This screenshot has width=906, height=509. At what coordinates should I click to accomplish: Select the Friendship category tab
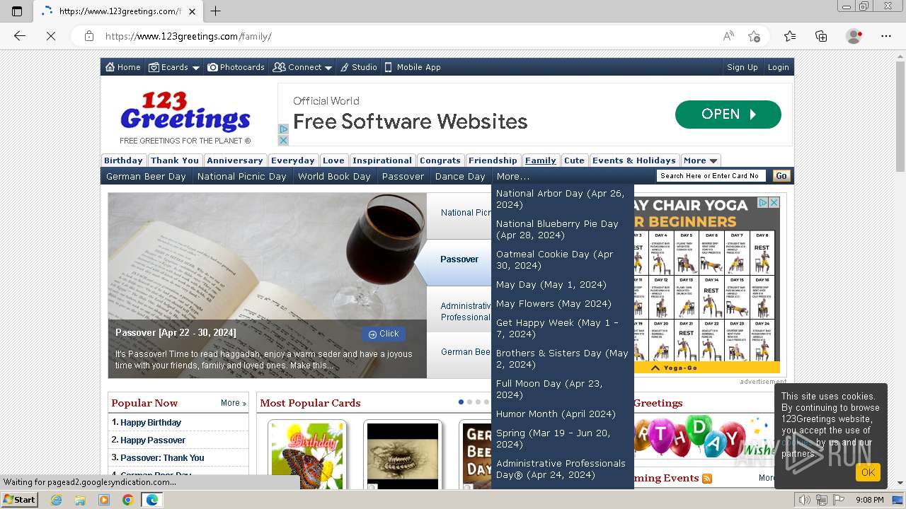tap(493, 160)
